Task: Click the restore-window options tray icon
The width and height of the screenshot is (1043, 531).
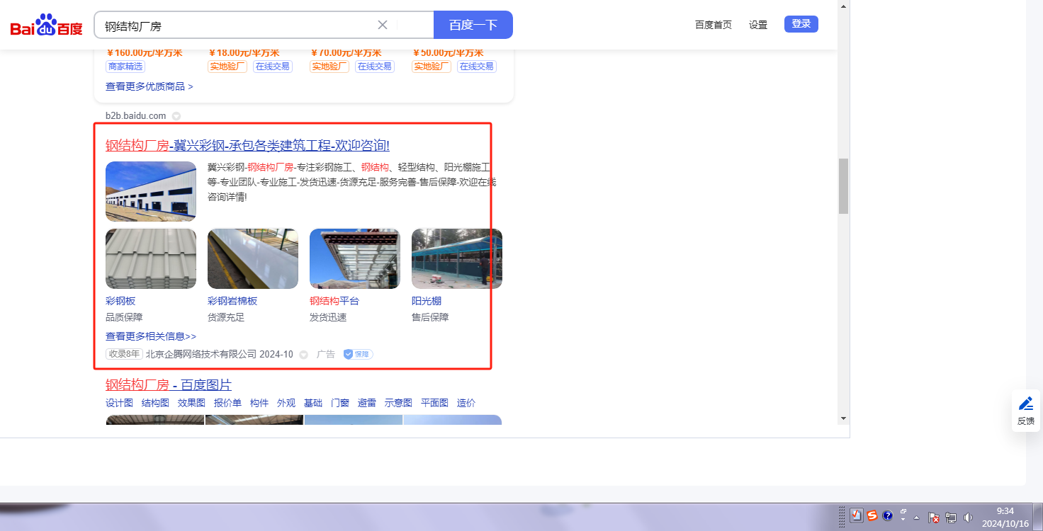Action: click(x=903, y=510)
